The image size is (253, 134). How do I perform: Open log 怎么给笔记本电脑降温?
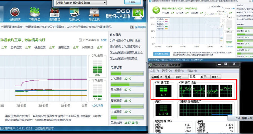point(124,59)
